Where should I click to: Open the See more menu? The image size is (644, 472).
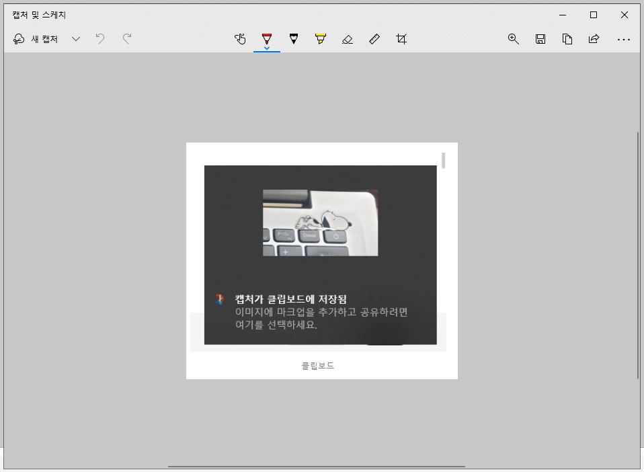click(x=624, y=38)
